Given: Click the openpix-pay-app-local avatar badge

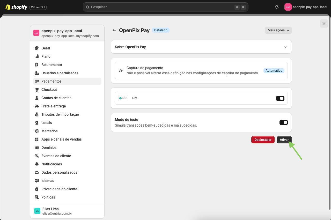Looking at the screenshot, I should tap(288, 7).
